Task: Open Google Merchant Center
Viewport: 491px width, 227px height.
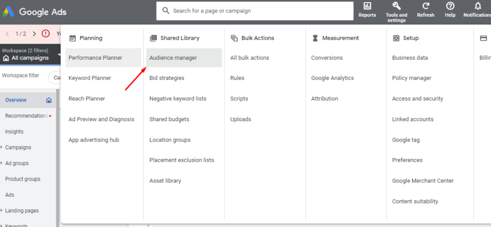Action: tap(423, 181)
